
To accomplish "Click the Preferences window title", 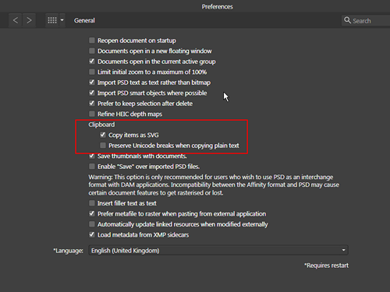I will [x=218, y=6].
